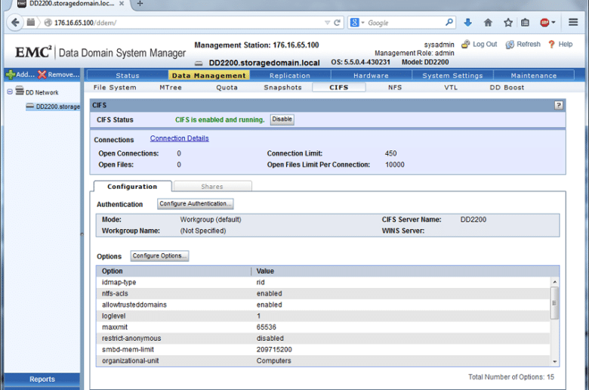Click the browser back arrow button
Image resolution: width=589 pixels, height=390 pixels.
(x=15, y=23)
